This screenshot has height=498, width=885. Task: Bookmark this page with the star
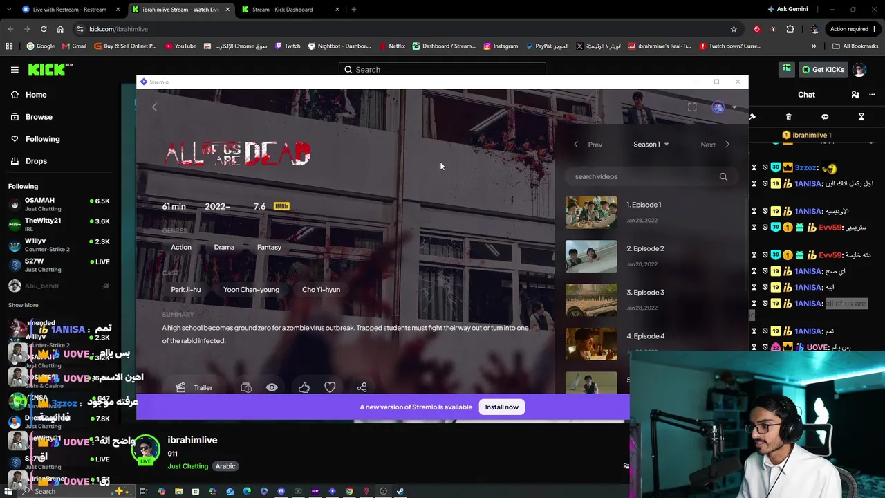coord(734,29)
